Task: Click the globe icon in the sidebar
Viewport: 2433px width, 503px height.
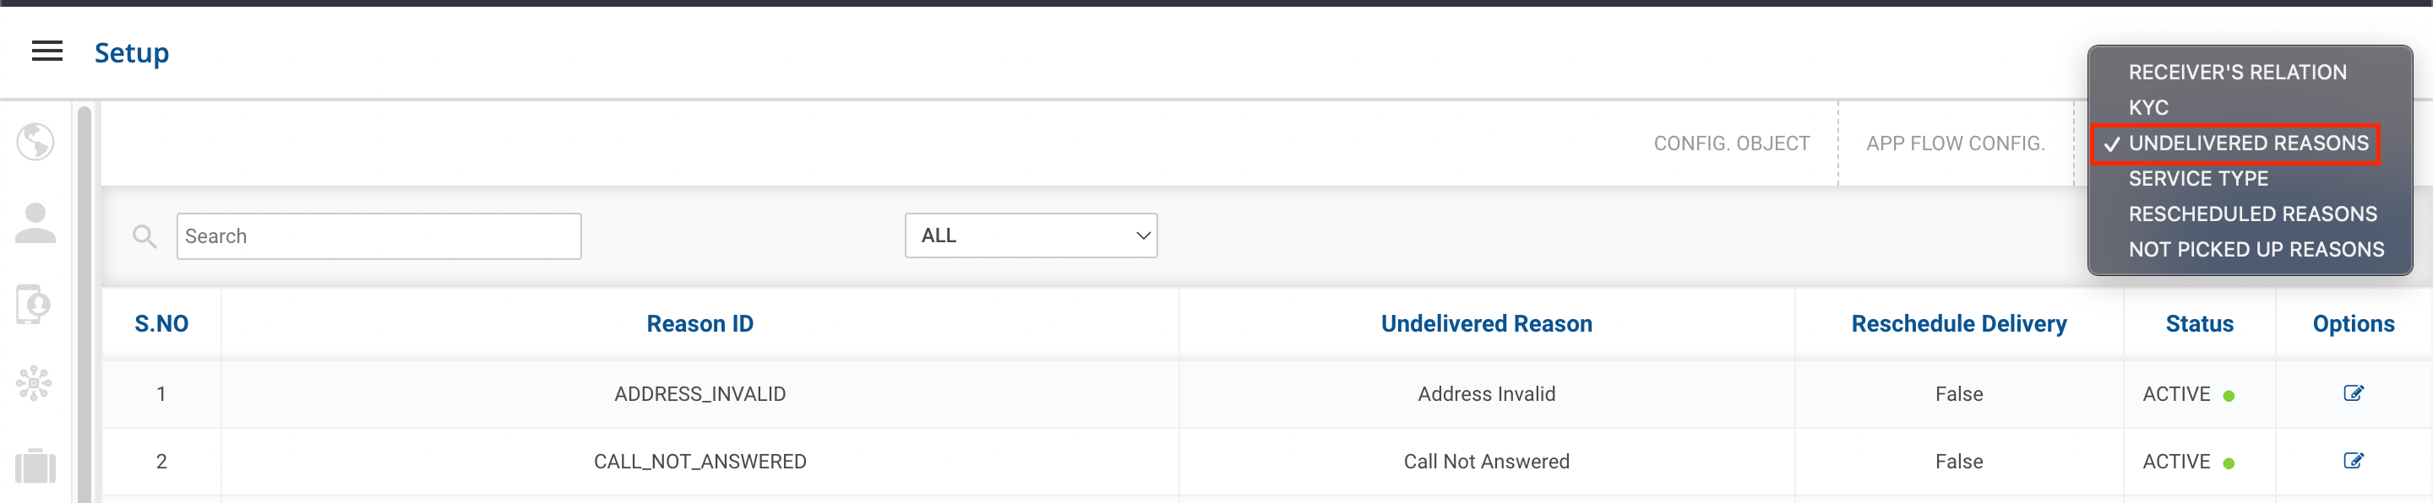Action: point(35,143)
